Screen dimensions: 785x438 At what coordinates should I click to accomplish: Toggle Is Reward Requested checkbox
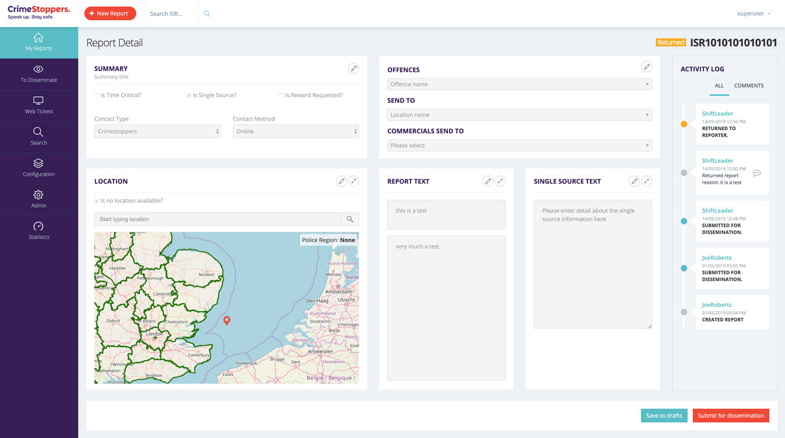pyautogui.click(x=281, y=95)
